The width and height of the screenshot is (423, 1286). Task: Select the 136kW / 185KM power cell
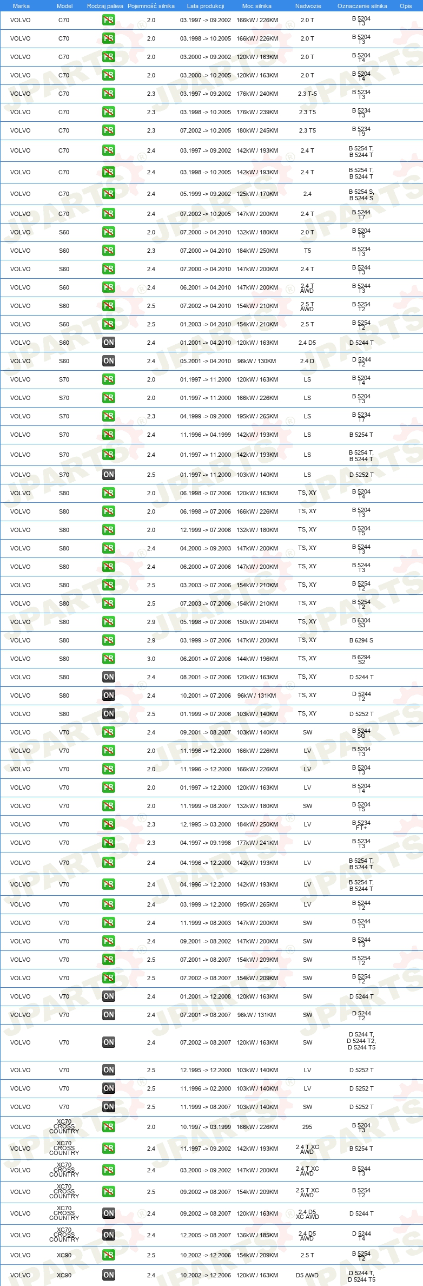[257, 1235]
